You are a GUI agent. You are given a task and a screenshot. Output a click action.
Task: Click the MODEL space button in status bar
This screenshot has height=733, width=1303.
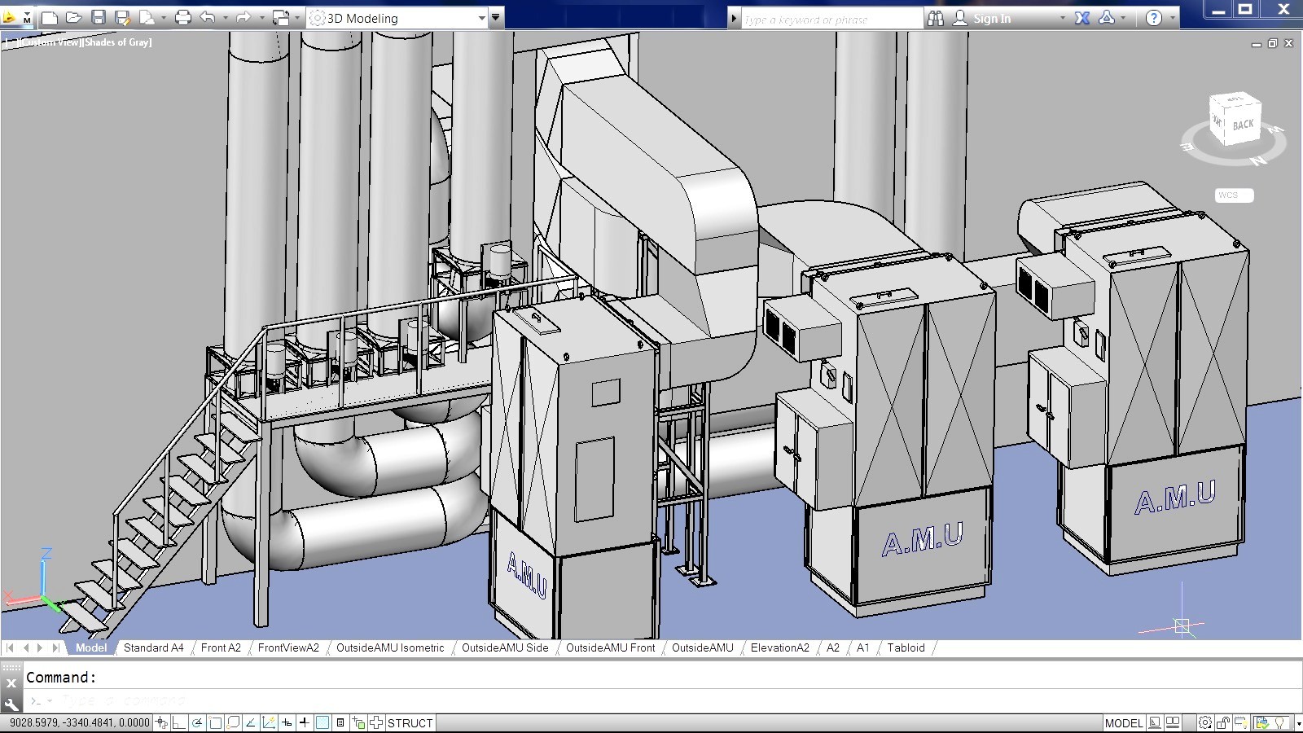pyautogui.click(x=1123, y=722)
